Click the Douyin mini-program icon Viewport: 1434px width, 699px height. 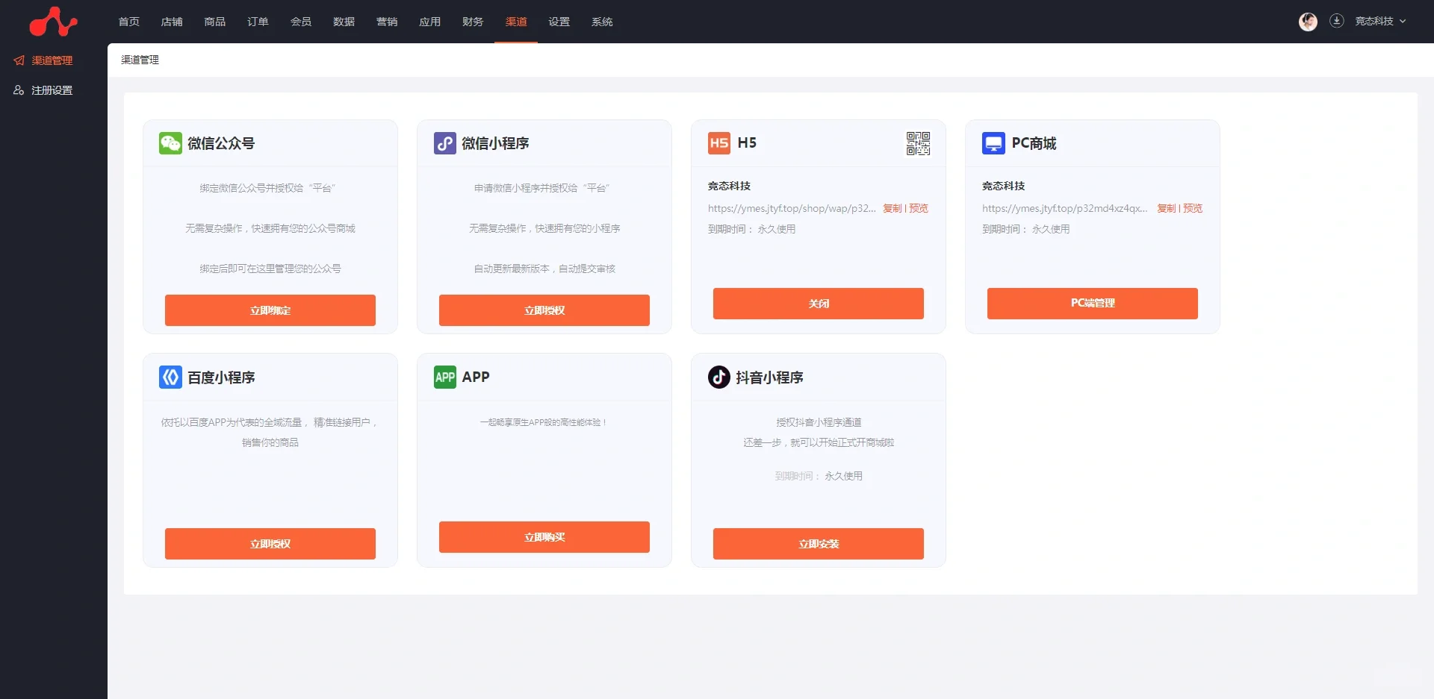pos(718,377)
